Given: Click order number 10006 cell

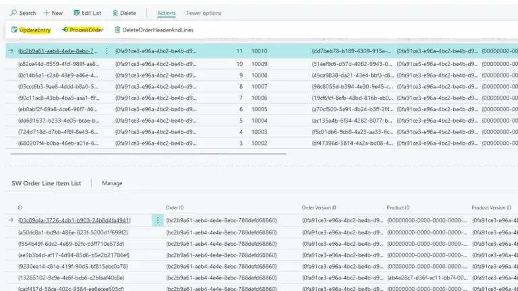Looking at the screenshot, I should [259, 98].
